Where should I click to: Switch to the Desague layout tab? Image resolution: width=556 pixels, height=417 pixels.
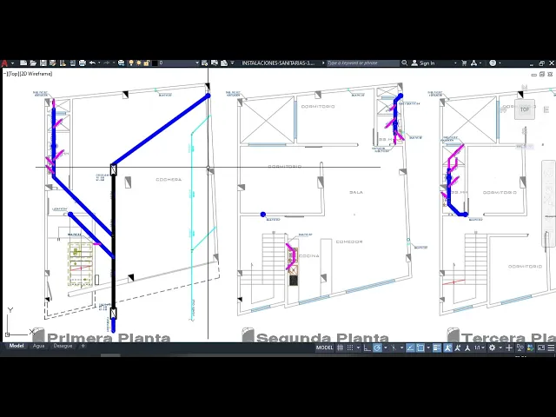pos(63,346)
